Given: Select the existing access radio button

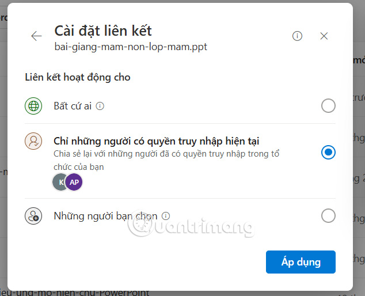Looking at the screenshot, I should pyautogui.click(x=328, y=153).
